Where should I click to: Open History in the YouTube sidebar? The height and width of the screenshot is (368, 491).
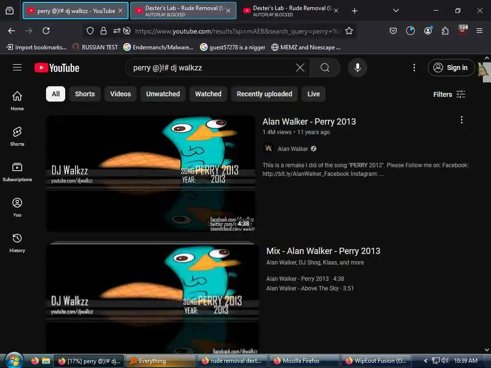[17, 243]
